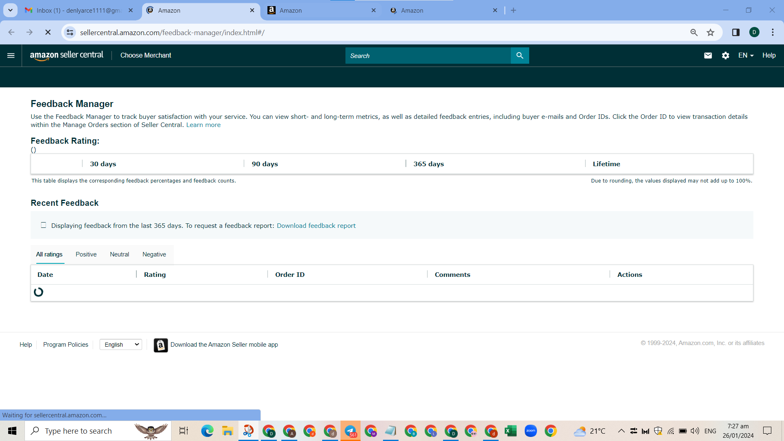This screenshot has height=441, width=784.
Task: Open Notepad from the taskbar
Action: tap(391, 431)
